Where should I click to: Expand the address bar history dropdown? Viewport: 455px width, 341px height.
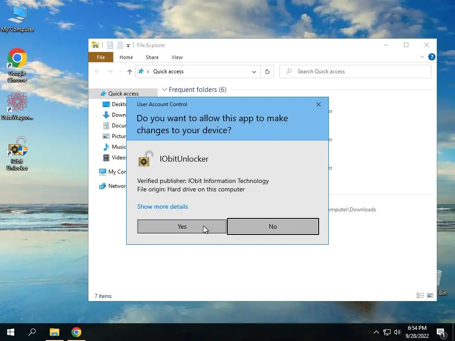[x=254, y=71]
